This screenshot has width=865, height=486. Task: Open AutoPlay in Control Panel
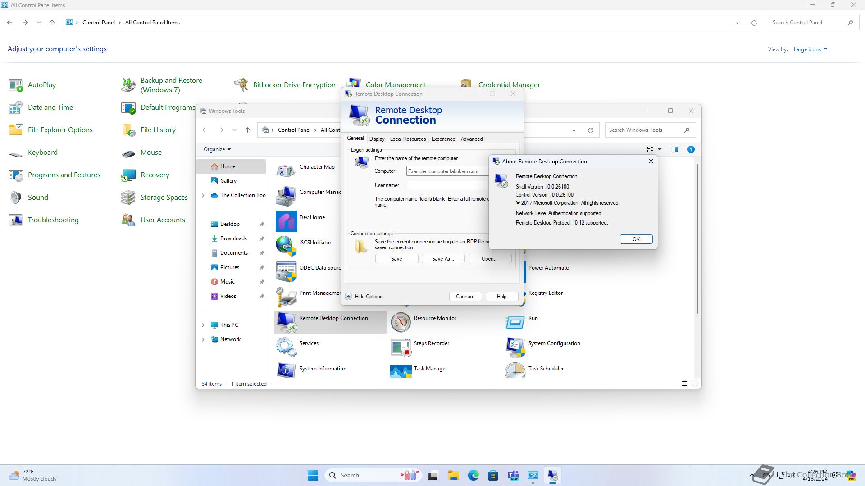tap(15, 85)
